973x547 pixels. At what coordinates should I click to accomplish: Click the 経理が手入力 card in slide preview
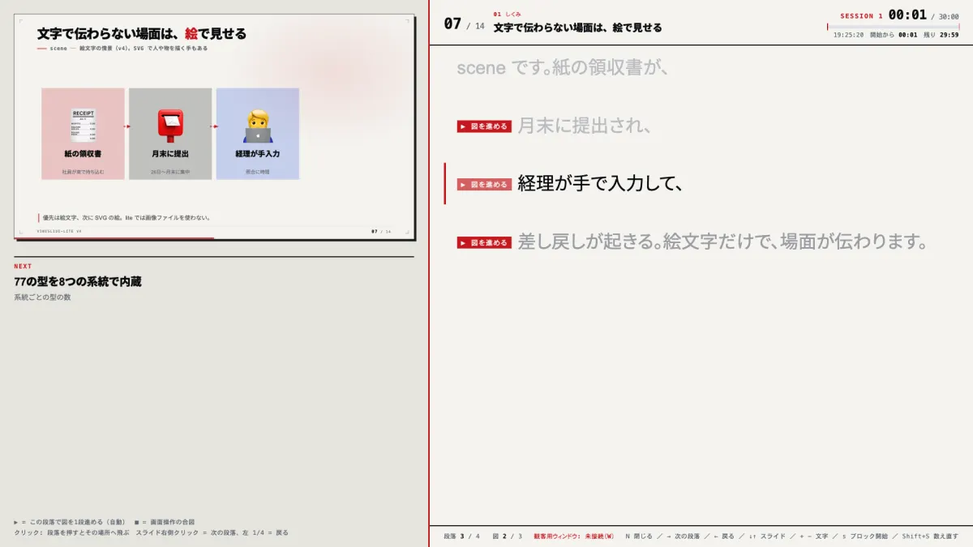pyautogui.click(x=258, y=134)
